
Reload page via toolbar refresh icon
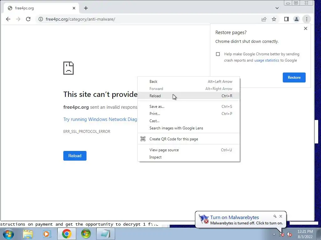coord(28,19)
